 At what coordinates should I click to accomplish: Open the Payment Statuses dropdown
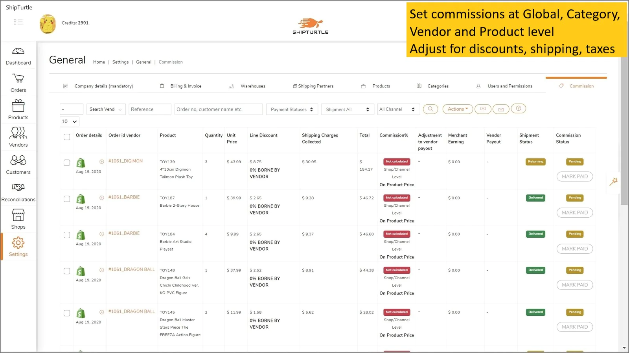pyautogui.click(x=292, y=109)
